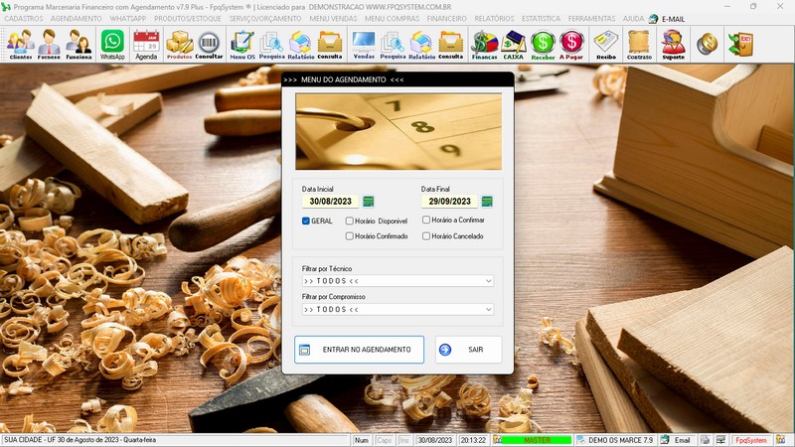Click the green MASTER status indicator
The height and width of the screenshot is (447, 795).
coord(537,440)
